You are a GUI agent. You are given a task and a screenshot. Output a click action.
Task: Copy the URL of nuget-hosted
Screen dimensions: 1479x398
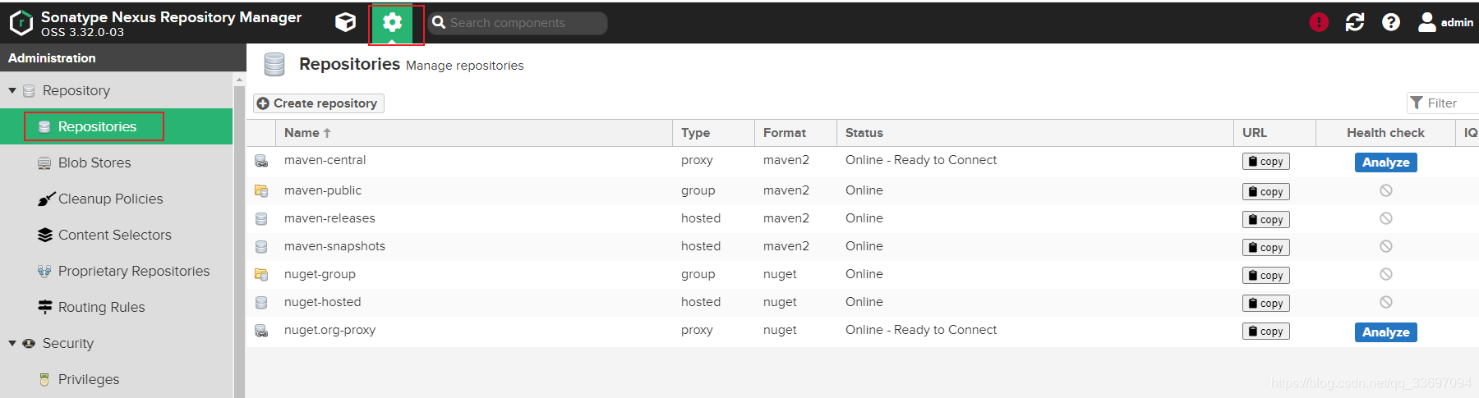coord(1265,303)
